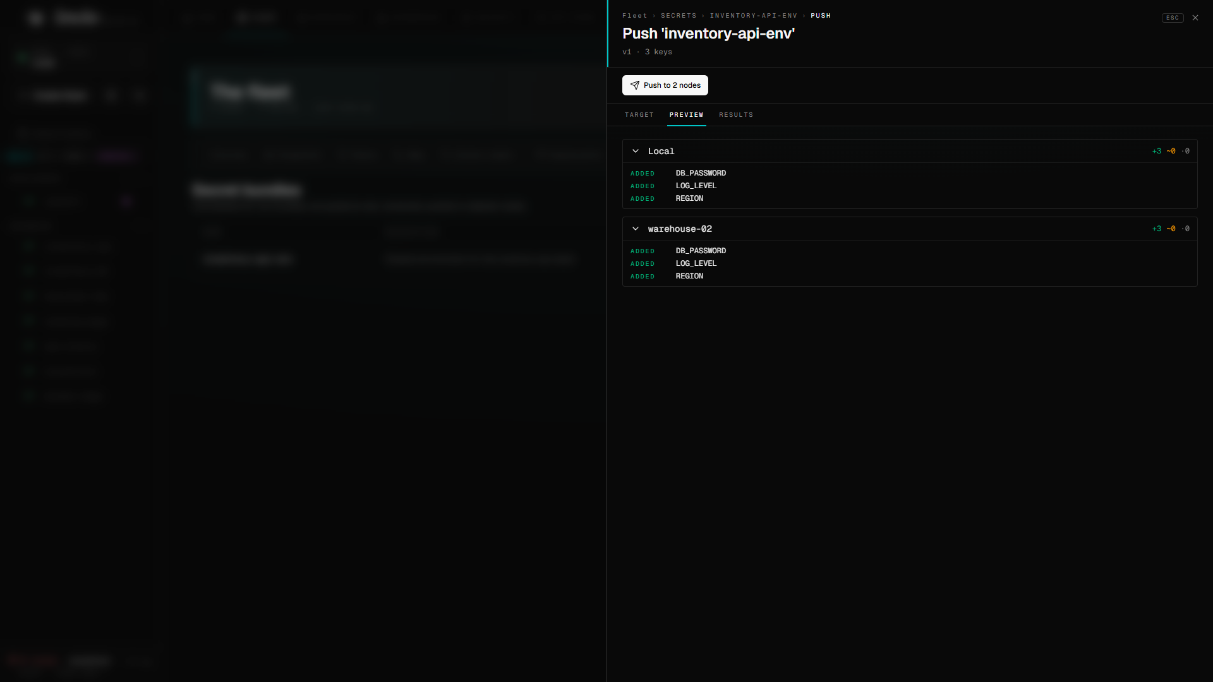1213x682 pixels.
Task: Click the ESC key badge
Action: tap(1173, 18)
